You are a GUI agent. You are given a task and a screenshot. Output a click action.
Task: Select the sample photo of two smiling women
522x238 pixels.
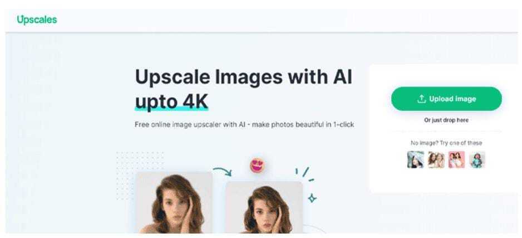point(436,159)
